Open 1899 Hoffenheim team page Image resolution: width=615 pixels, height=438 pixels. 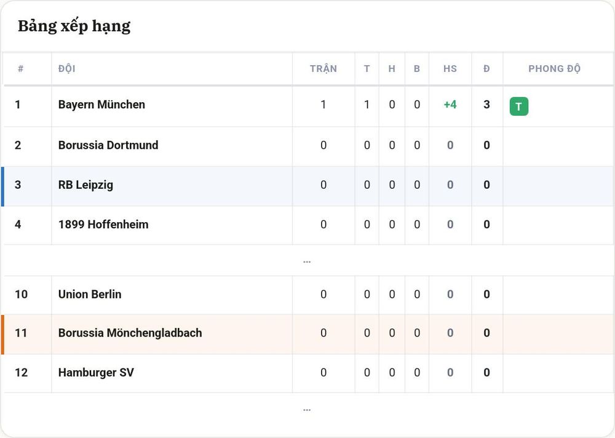coord(103,224)
